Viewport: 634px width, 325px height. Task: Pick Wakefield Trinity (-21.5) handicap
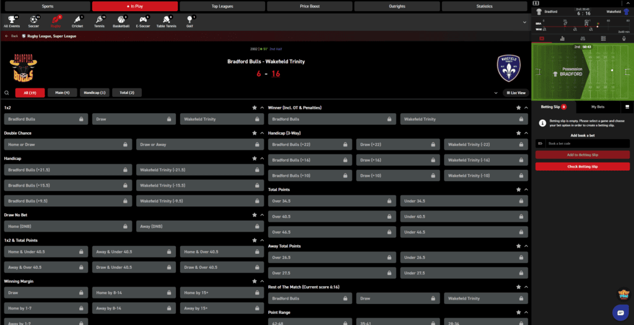tap(200, 170)
